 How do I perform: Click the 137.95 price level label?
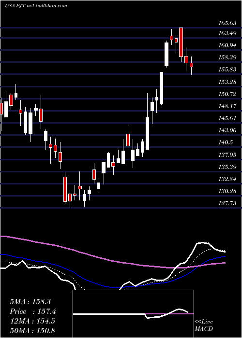pos(227,155)
